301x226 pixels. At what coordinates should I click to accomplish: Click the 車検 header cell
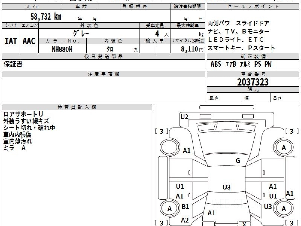pos(81,7)
